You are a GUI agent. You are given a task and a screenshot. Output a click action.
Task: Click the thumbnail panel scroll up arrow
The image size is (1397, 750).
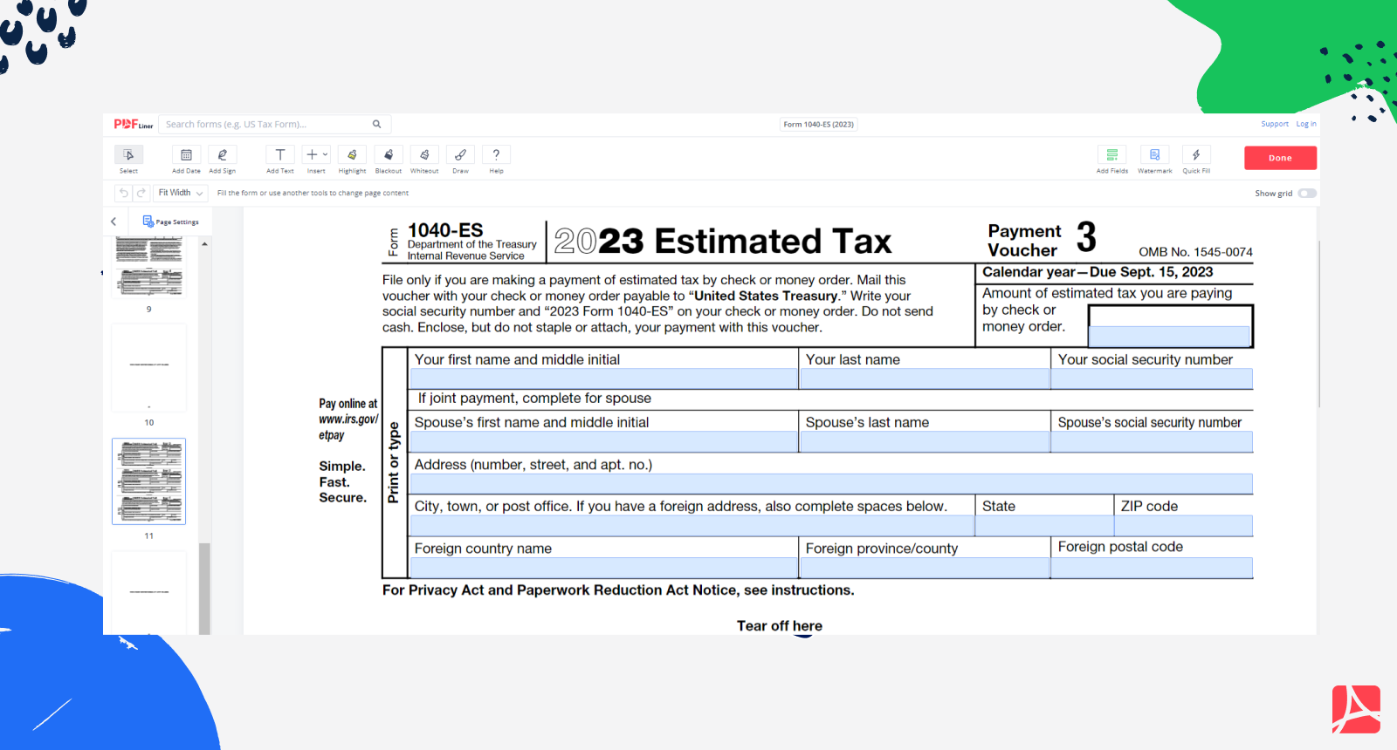click(x=204, y=244)
